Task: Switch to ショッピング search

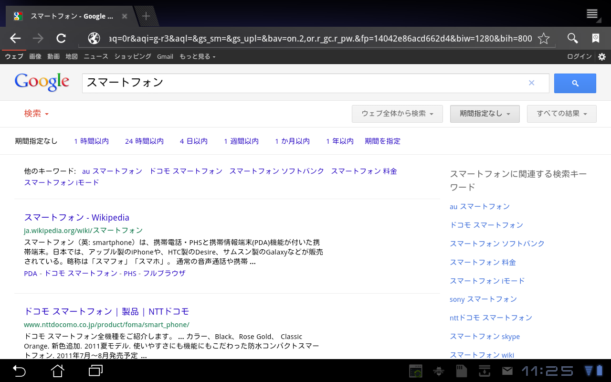Action: [133, 56]
